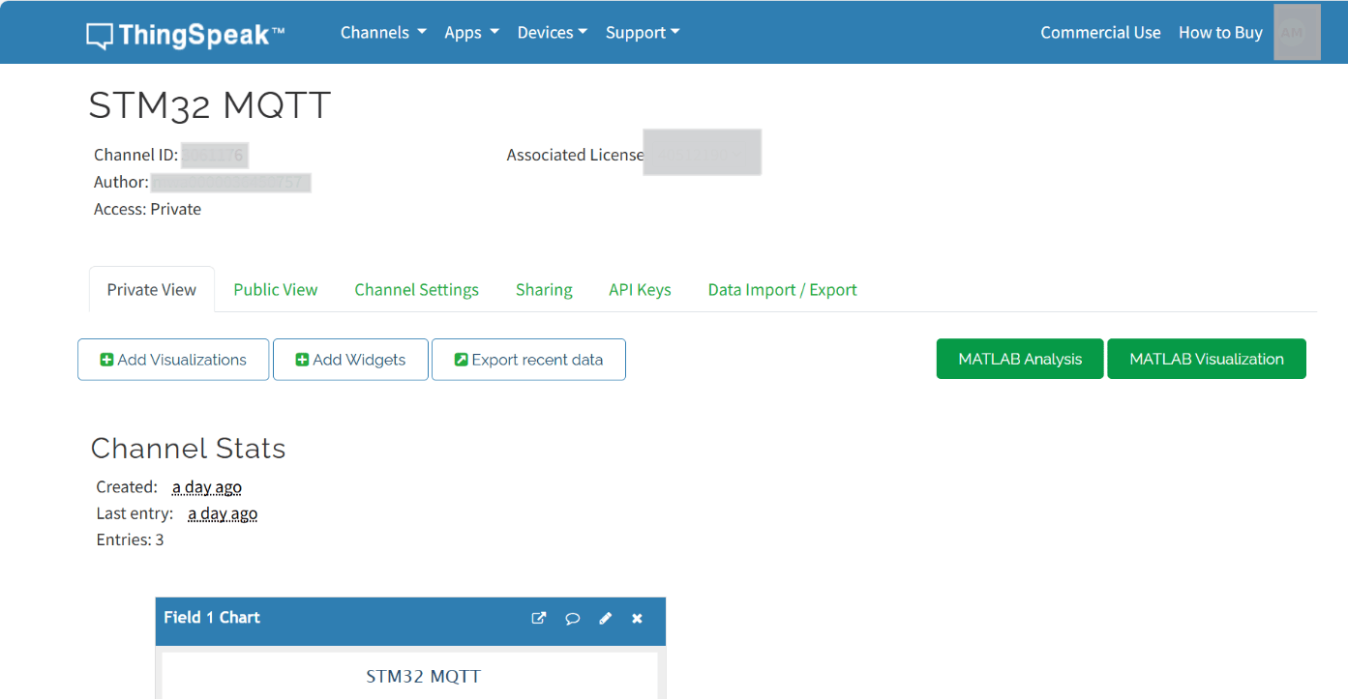Switch to the Public View tab
This screenshot has height=699, width=1348.
click(275, 290)
